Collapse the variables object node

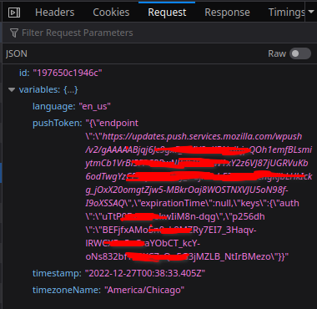tap(12, 89)
